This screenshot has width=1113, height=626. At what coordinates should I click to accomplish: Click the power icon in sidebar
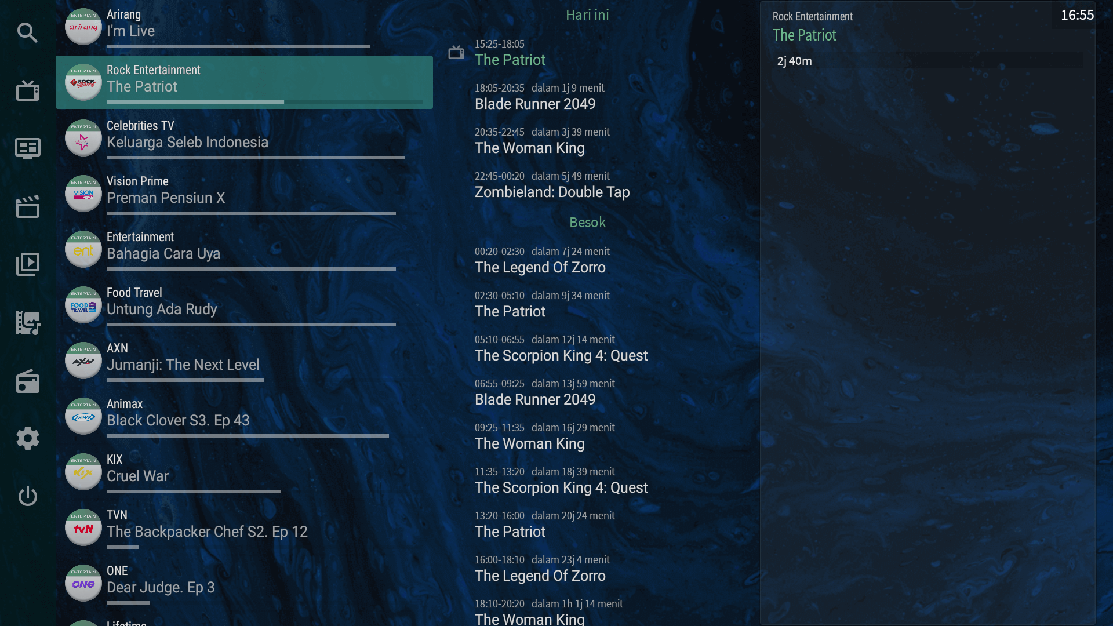pos(27,496)
